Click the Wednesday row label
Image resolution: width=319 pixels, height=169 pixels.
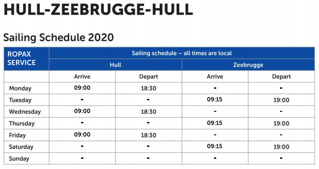tap(25, 112)
